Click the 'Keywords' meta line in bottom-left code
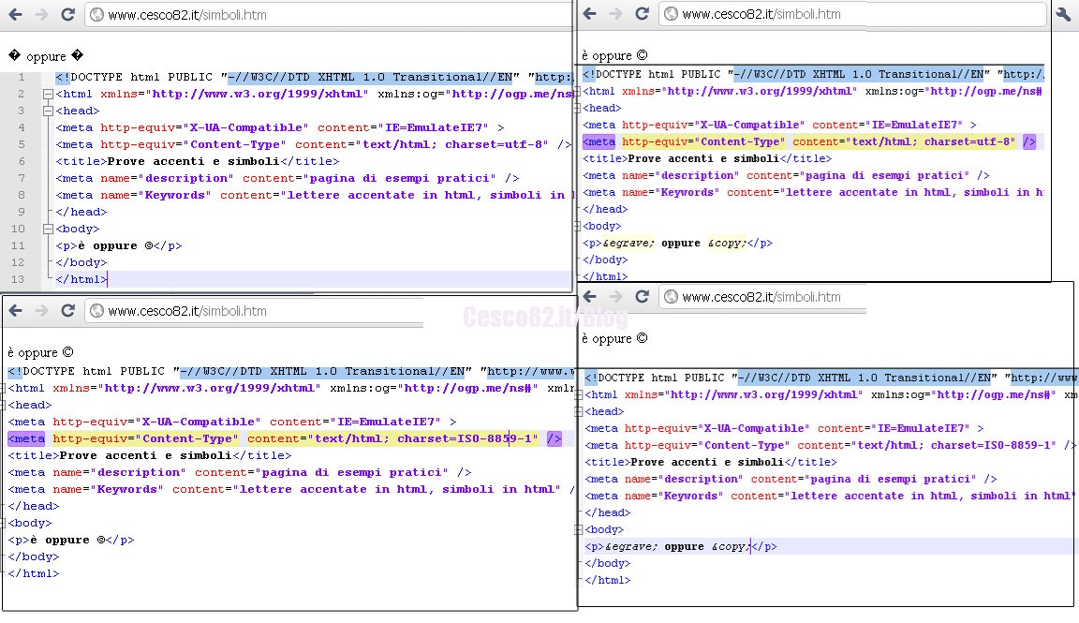 [x=292, y=489]
